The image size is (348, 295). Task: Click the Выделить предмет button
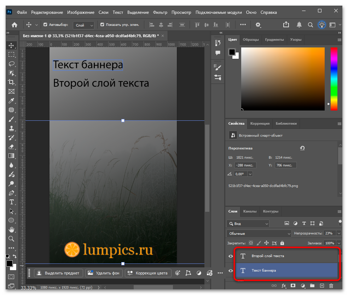[58, 273]
